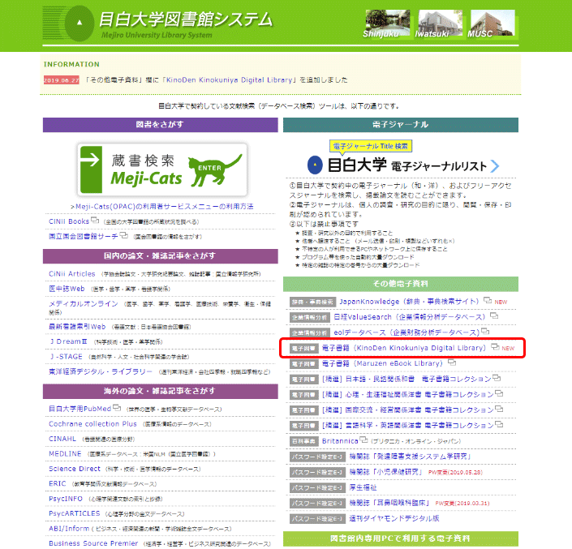The image size is (572, 549).
Task: Open 国立国会図書館サーチ link
Action: (84, 236)
